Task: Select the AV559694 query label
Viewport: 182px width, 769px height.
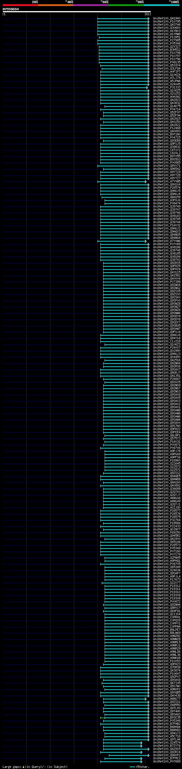Action: pyautogui.click(x=11, y=9)
